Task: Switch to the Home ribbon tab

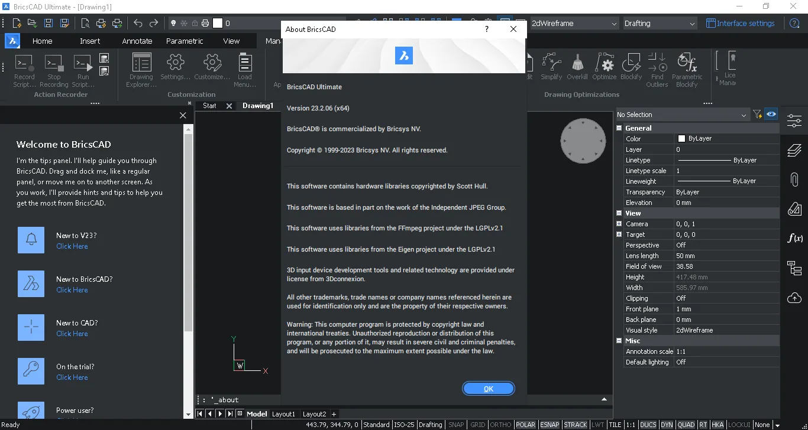Action: tap(43, 41)
